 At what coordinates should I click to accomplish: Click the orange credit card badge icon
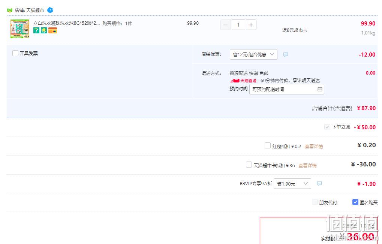point(52,30)
